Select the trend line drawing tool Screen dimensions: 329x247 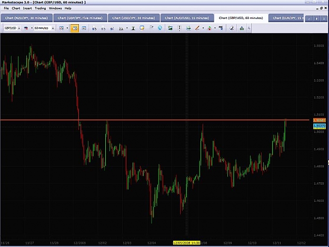tap(197, 28)
